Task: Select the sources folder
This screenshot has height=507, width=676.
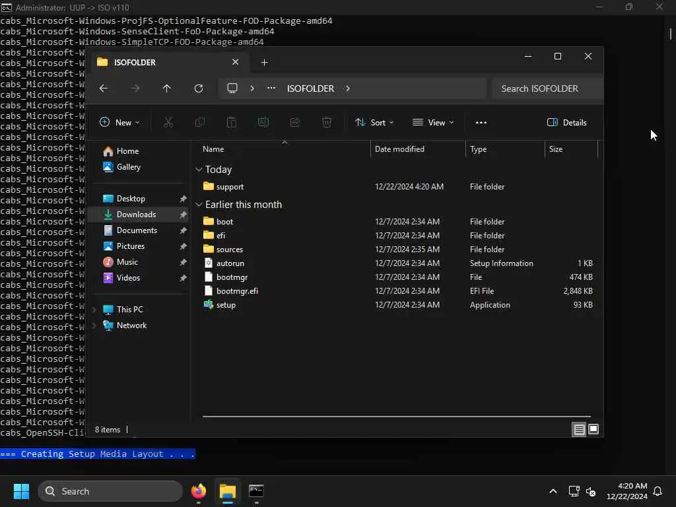Action: click(x=397, y=249)
